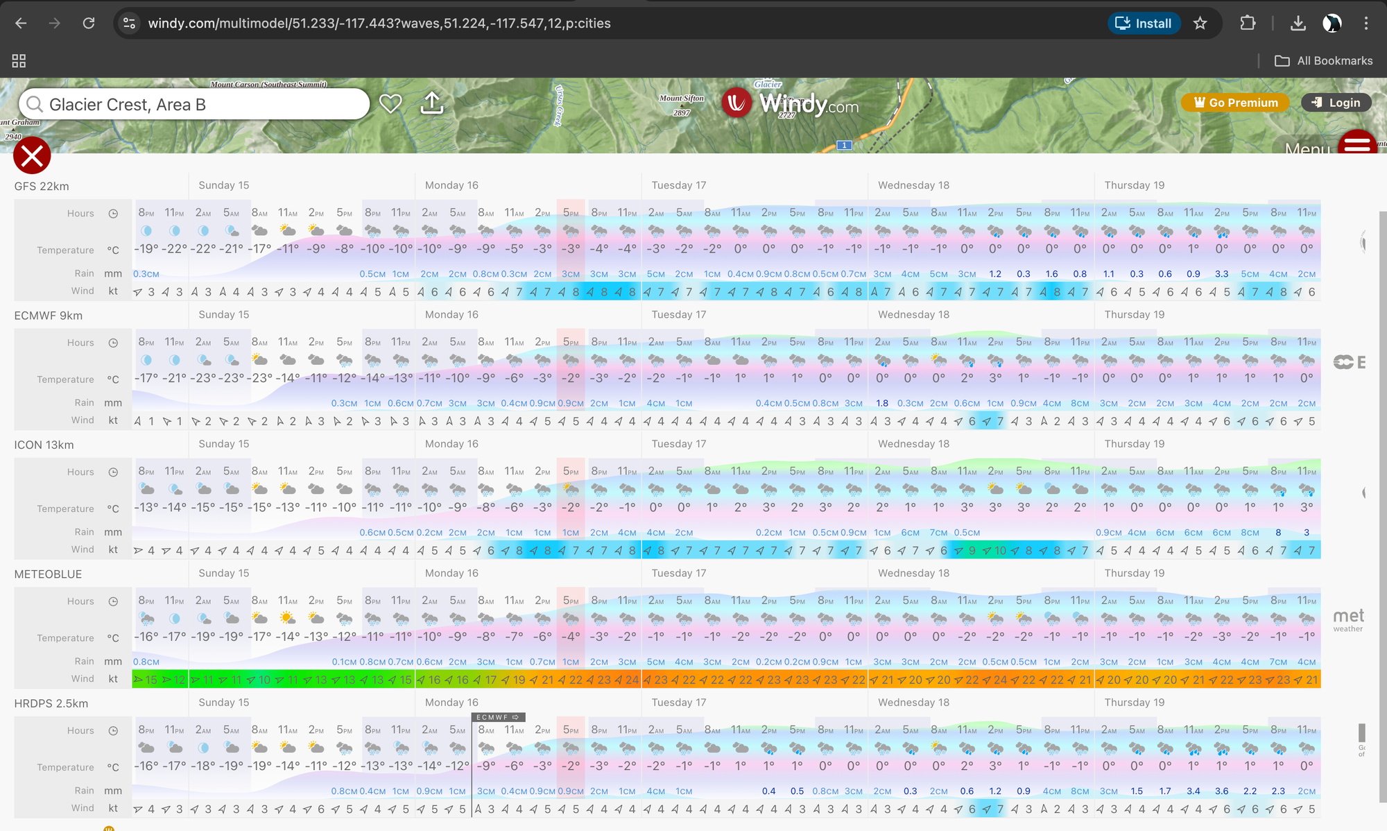This screenshot has width=1387, height=831.
Task: Click the share upload icon
Action: (x=432, y=103)
